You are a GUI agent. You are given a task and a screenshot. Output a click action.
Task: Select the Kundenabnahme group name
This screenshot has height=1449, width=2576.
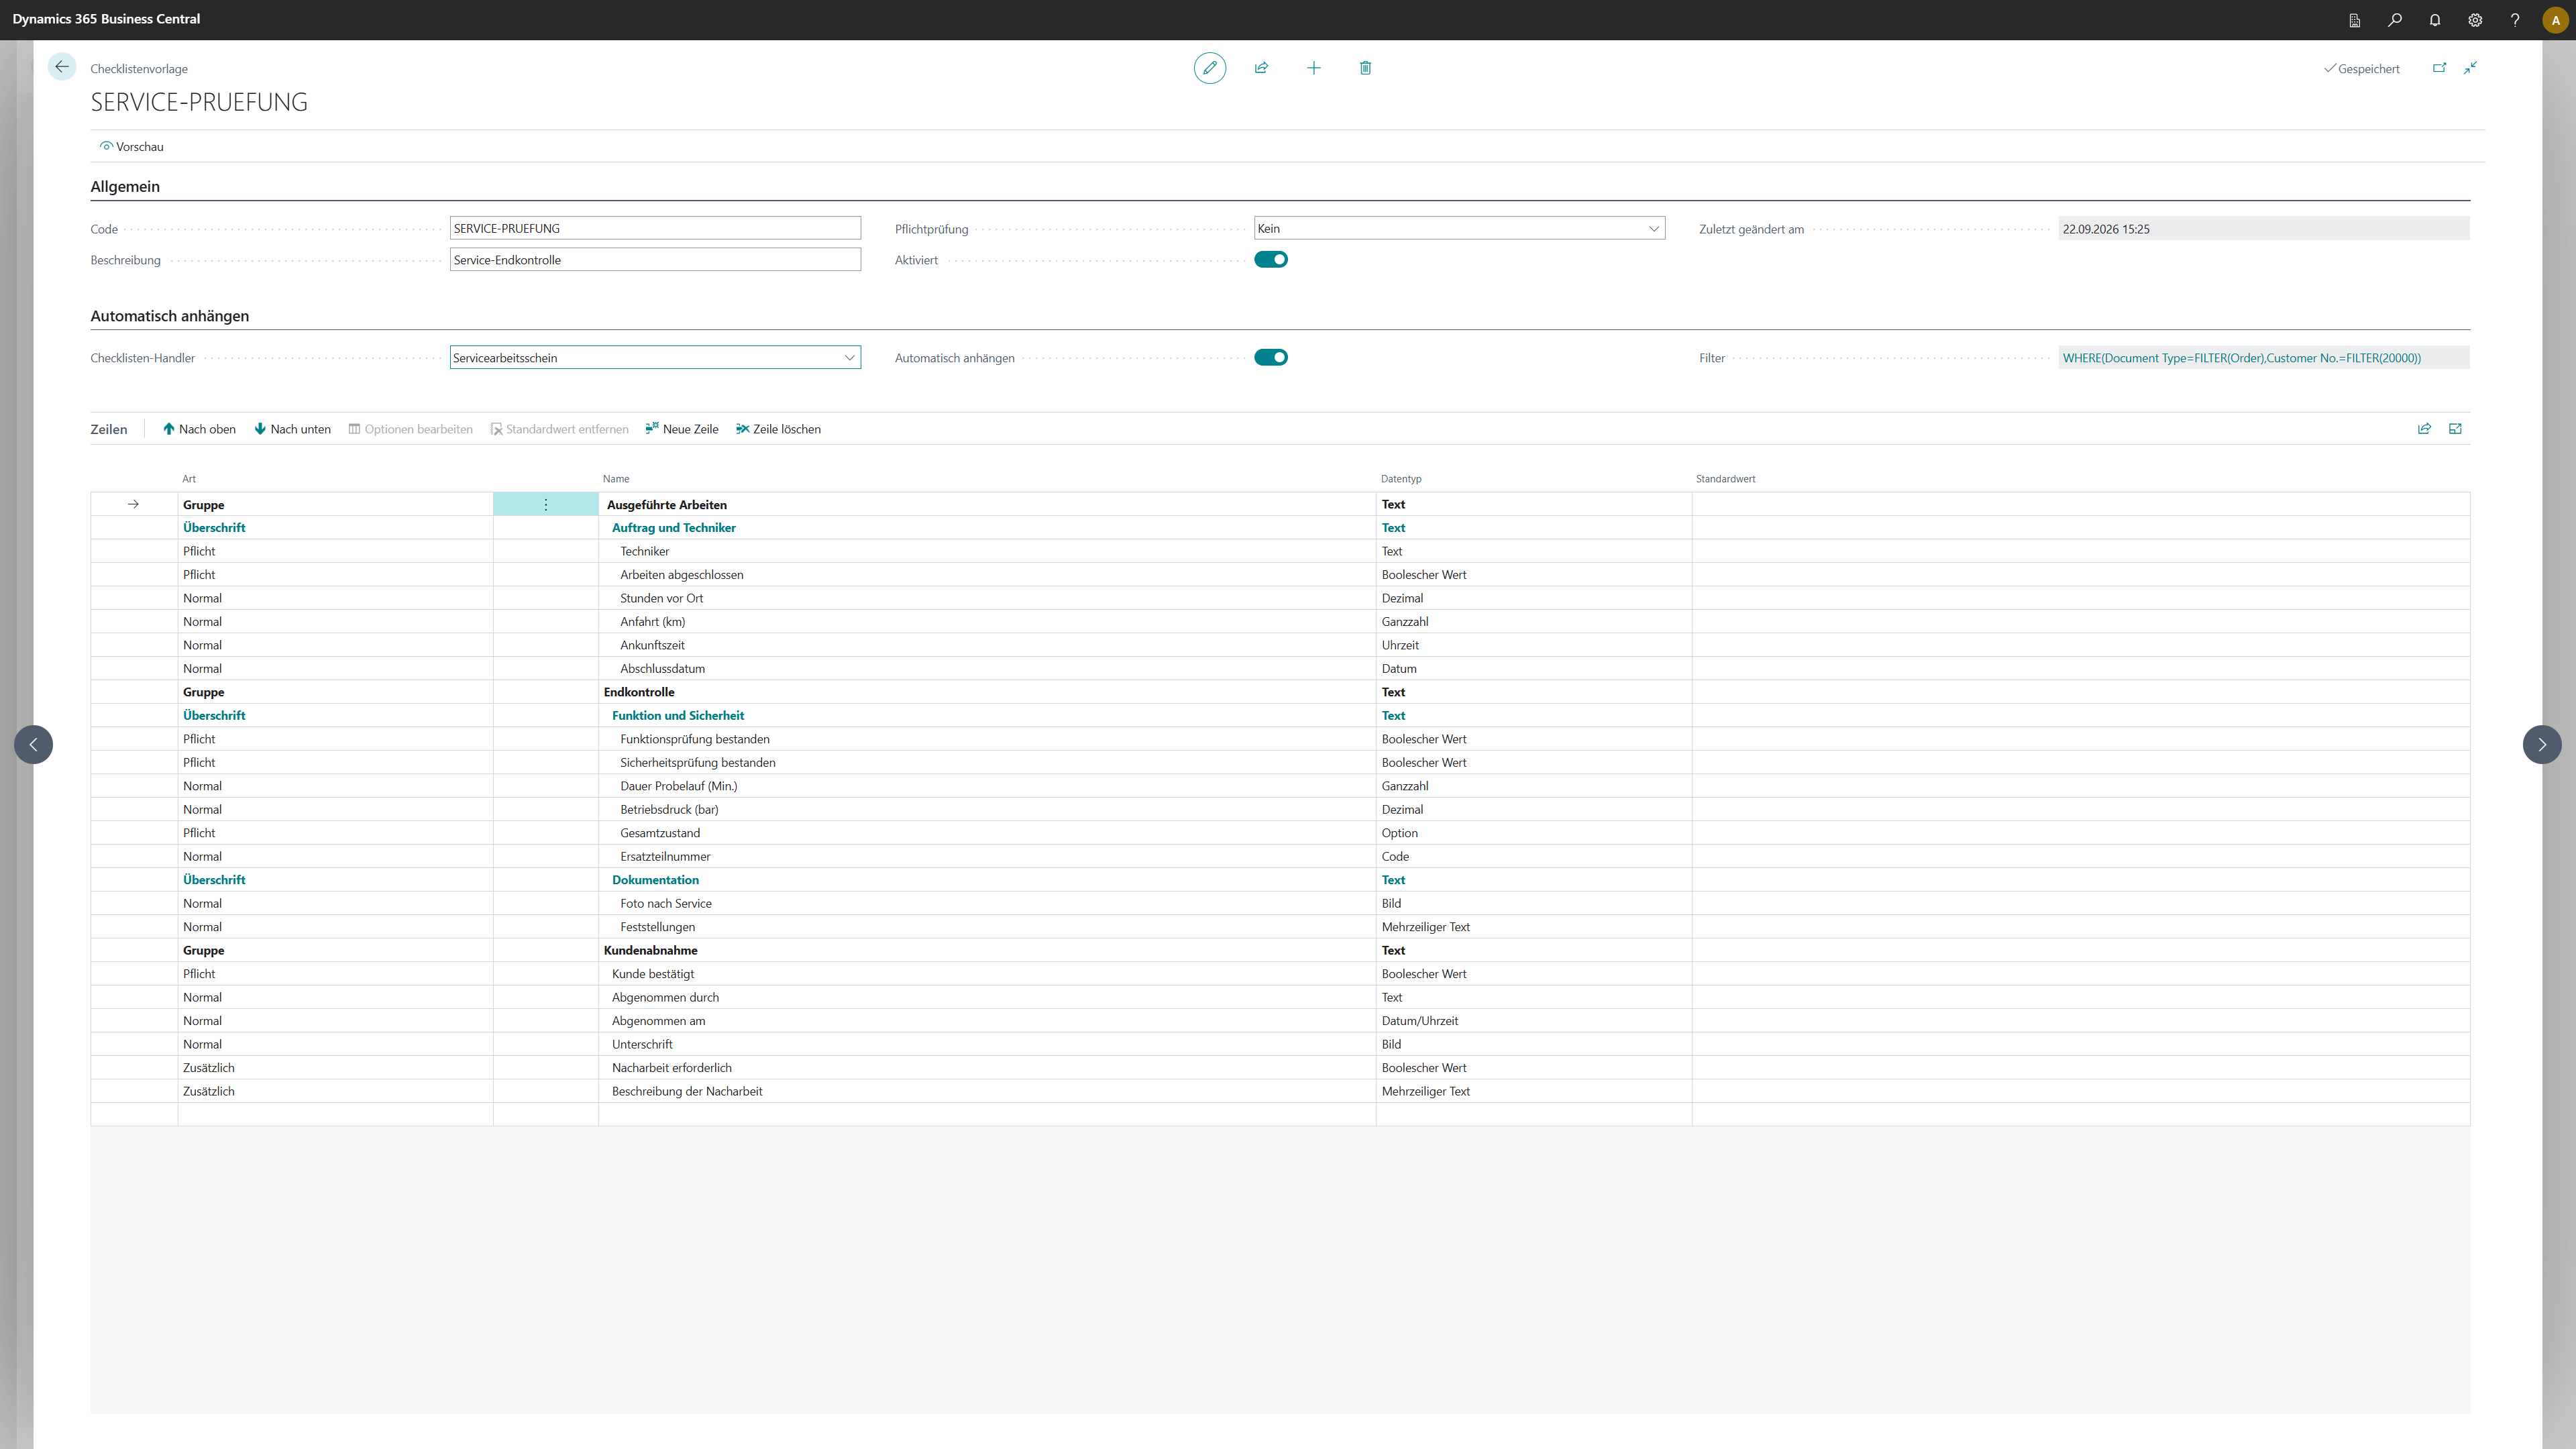tap(650, 950)
